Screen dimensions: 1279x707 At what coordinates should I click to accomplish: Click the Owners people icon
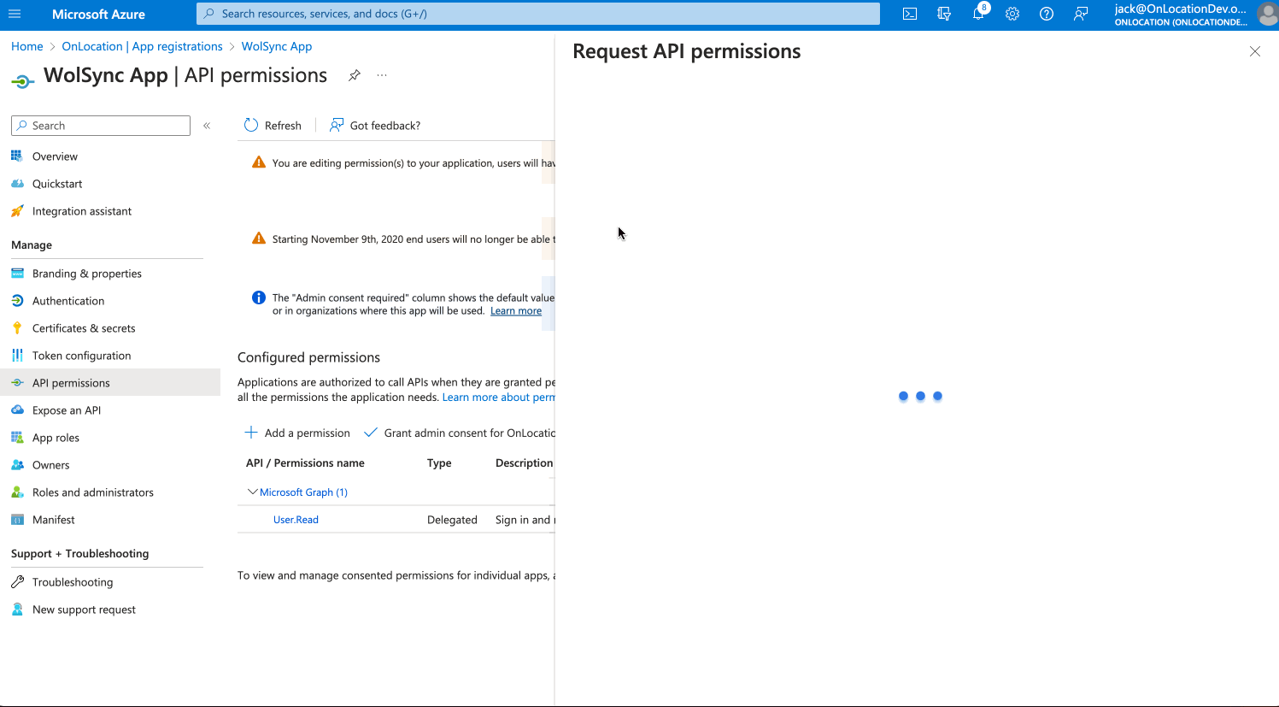[x=17, y=465]
